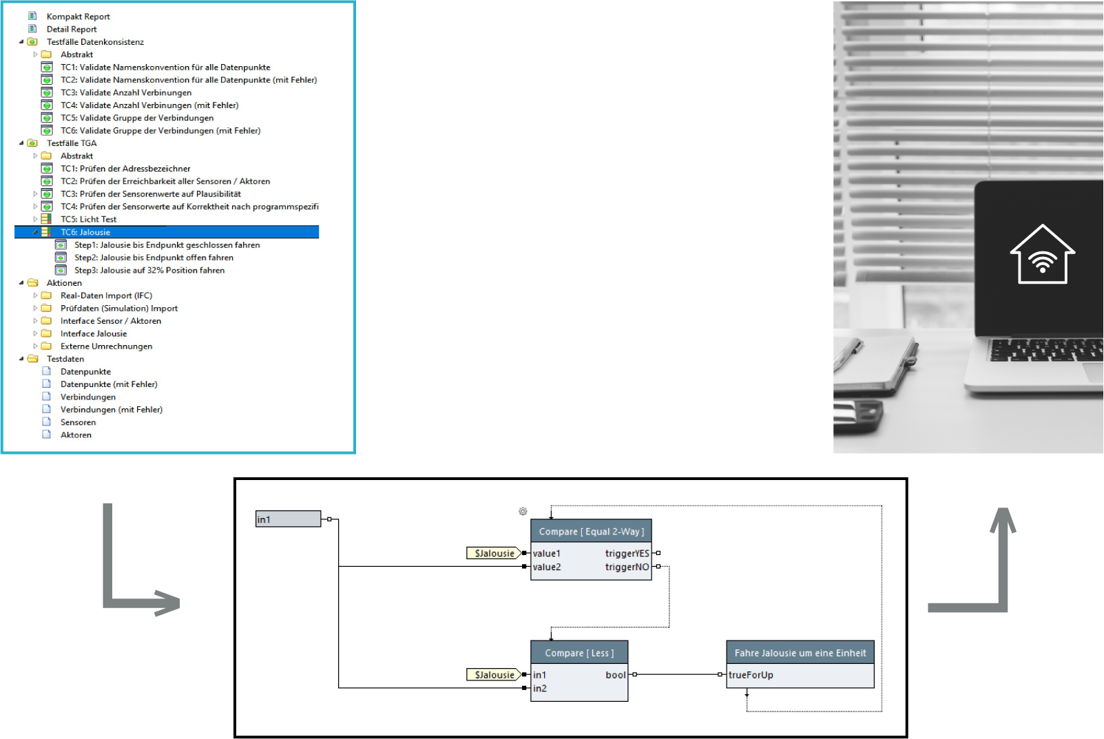This screenshot has width=1104, height=739.
Task: Click the folder icon of Real-Daten Import (IFC)
Action: point(46,295)
